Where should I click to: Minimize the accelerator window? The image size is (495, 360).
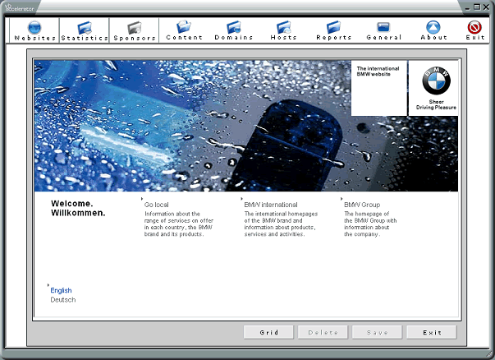(x=468, y=7)
